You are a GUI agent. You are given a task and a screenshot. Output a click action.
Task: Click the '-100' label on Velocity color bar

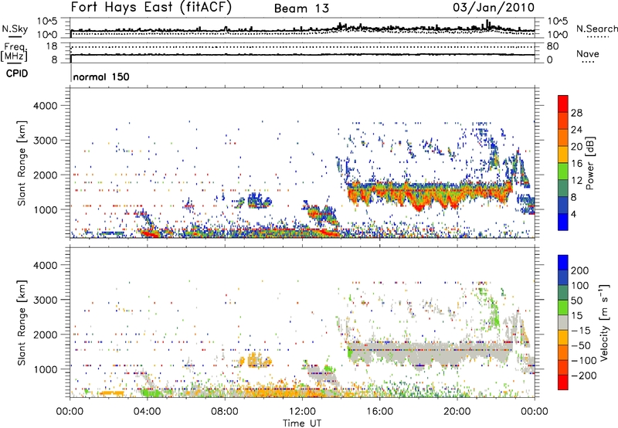coord(584,361)
